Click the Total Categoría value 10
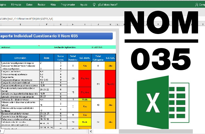The width and height of the screenshot is (205, 134). [98, 105]
